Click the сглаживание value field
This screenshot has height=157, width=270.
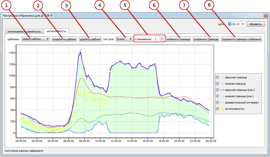tap(157, 39)
